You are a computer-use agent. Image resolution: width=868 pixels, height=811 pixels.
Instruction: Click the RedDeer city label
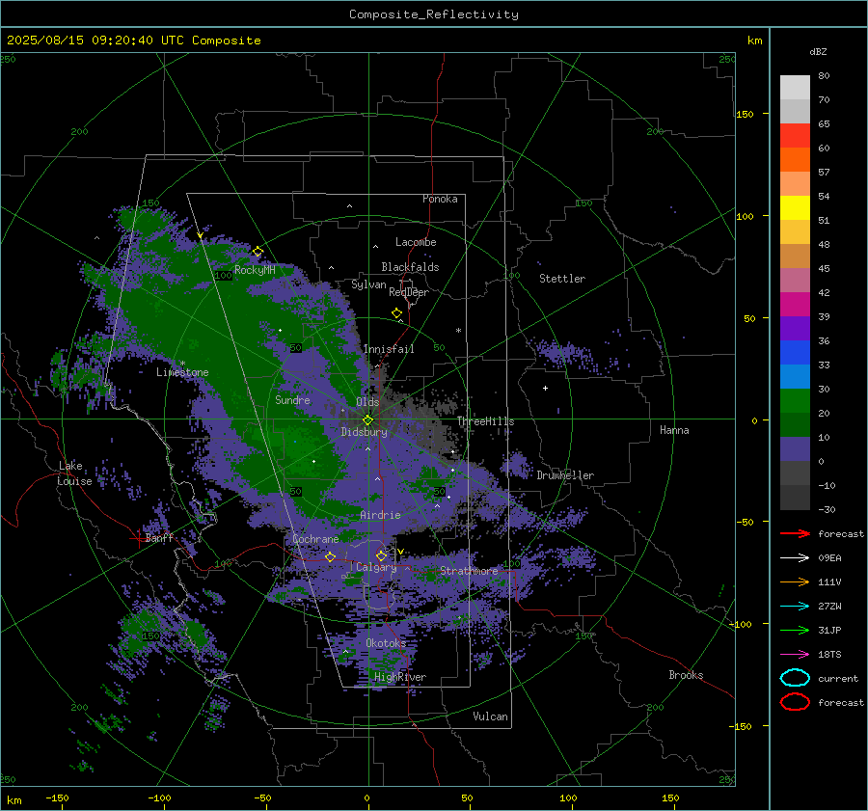point(409,292)
